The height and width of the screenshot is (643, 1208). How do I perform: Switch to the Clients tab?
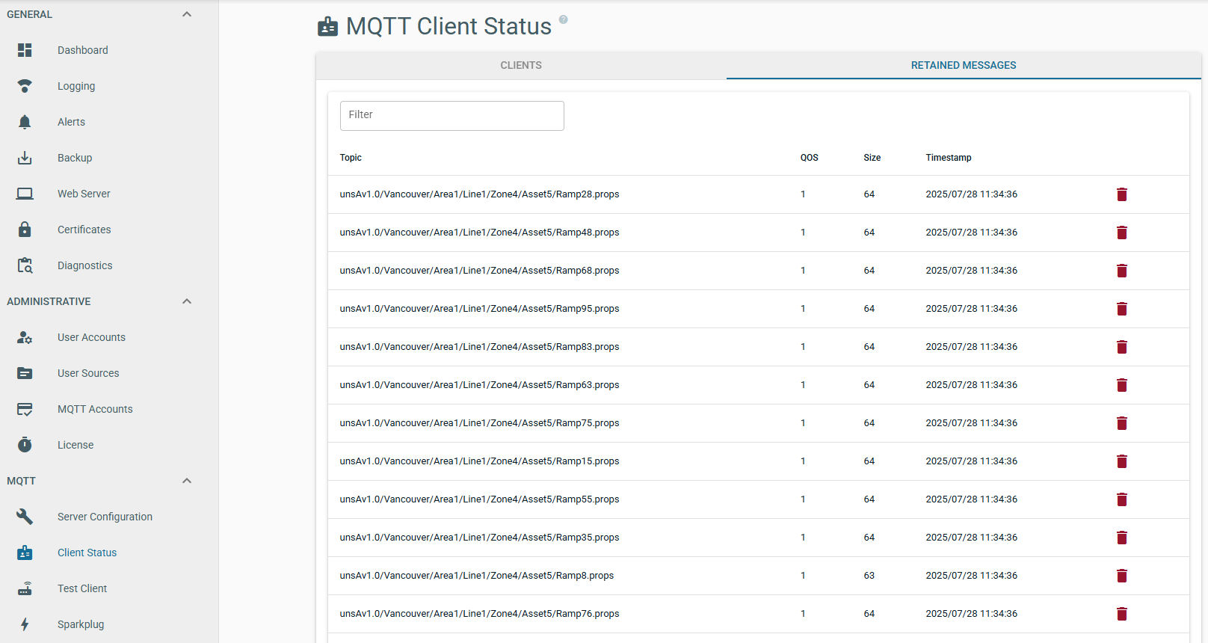(521, 66)
